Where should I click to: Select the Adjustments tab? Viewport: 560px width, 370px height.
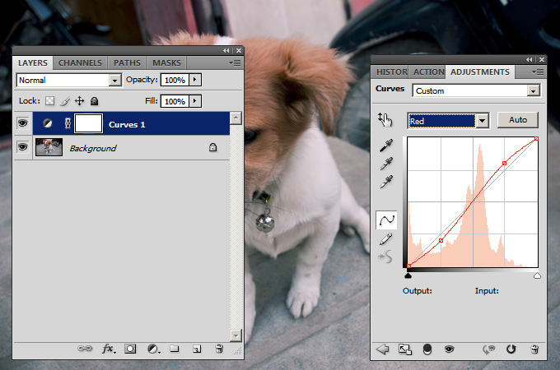479,72
